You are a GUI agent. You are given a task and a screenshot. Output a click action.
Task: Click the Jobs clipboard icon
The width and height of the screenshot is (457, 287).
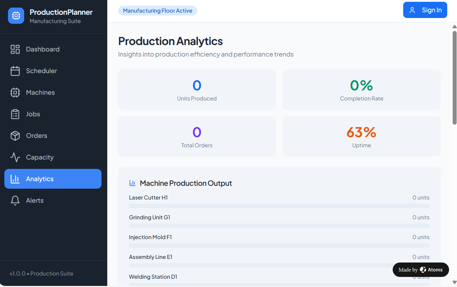point(15,114)
